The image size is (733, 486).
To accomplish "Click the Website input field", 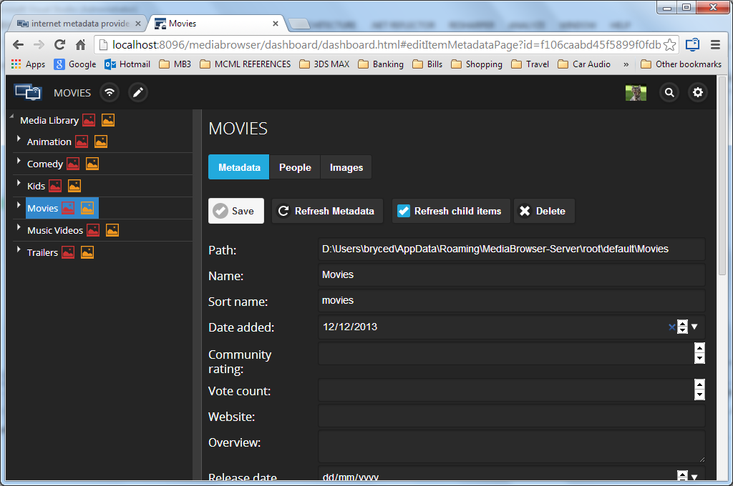I will tap(511, 415).
